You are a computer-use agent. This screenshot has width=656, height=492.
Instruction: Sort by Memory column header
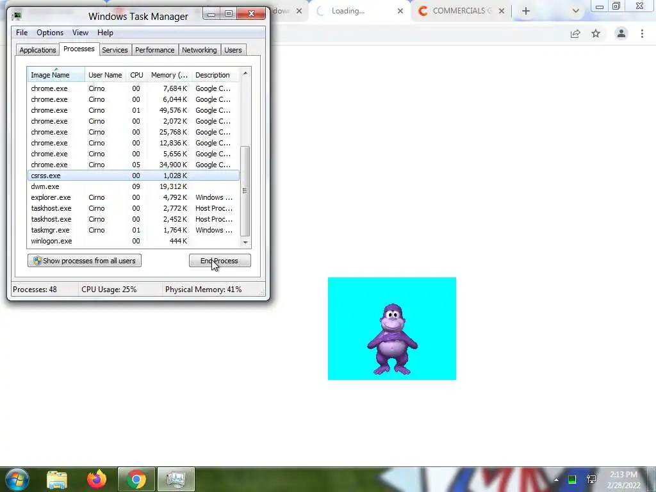pos(169,75)
